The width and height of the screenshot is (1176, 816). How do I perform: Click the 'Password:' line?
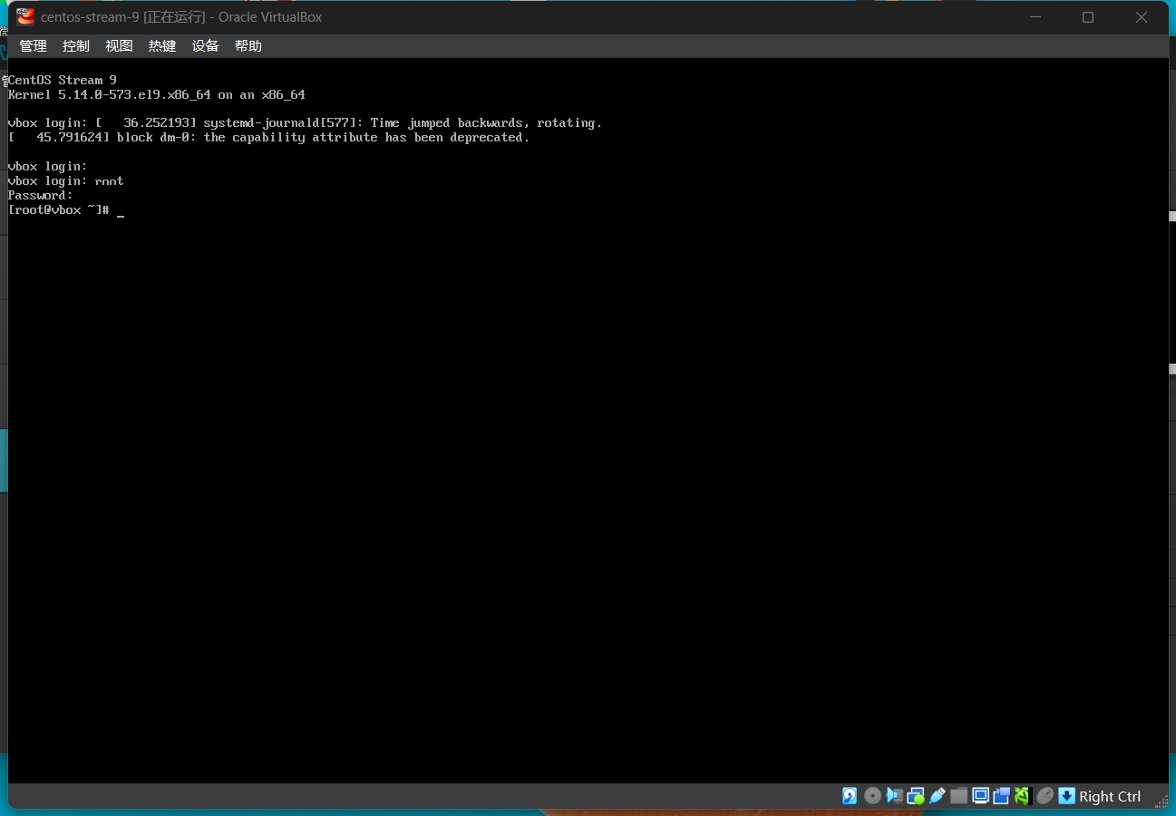point(40,196)
